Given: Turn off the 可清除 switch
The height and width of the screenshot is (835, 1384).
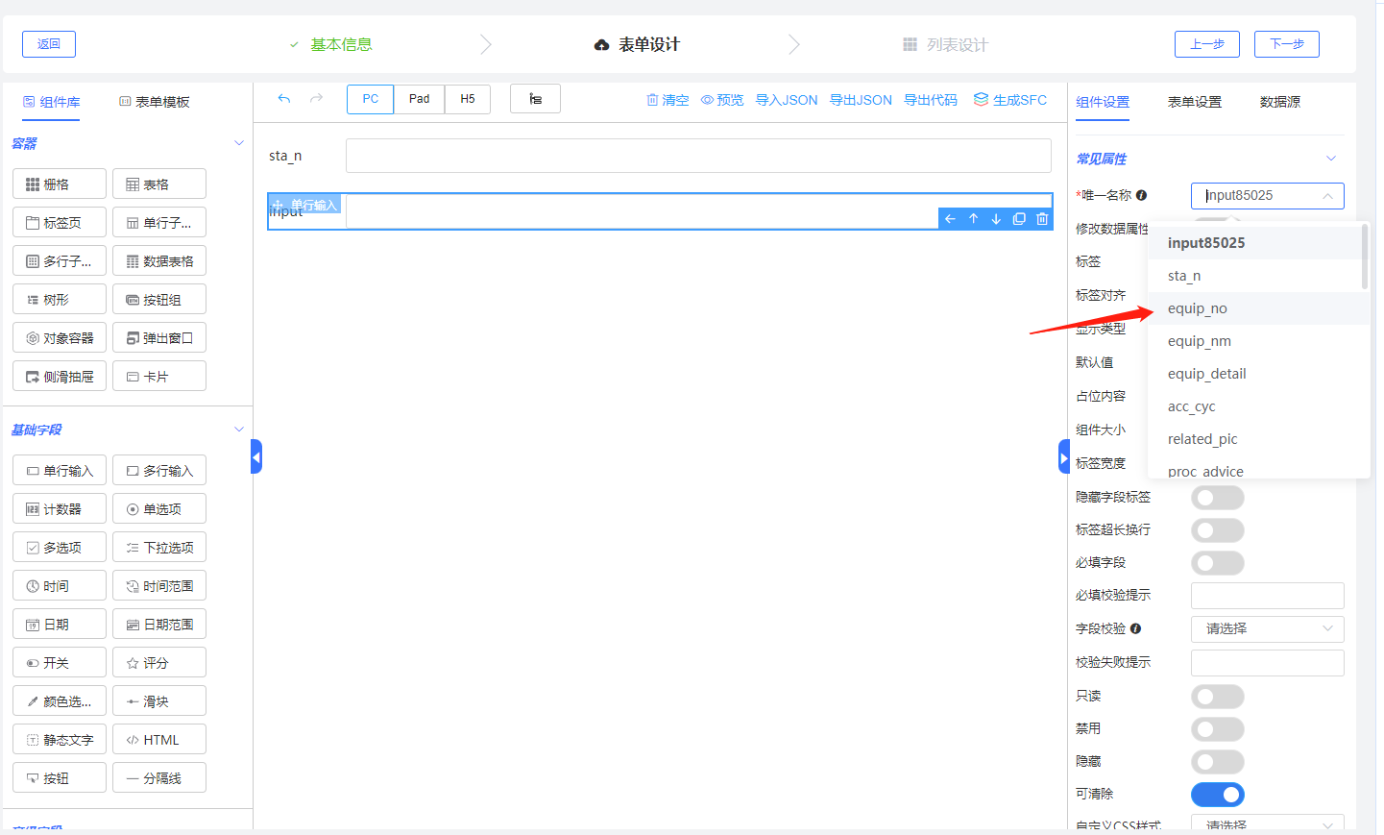Looking at the screenshot, I should pos(1217,795).
